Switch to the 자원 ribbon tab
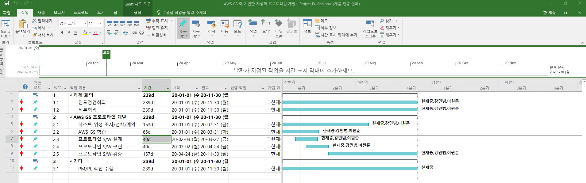This screenshot has height=183, width=586. coord(41,13)
